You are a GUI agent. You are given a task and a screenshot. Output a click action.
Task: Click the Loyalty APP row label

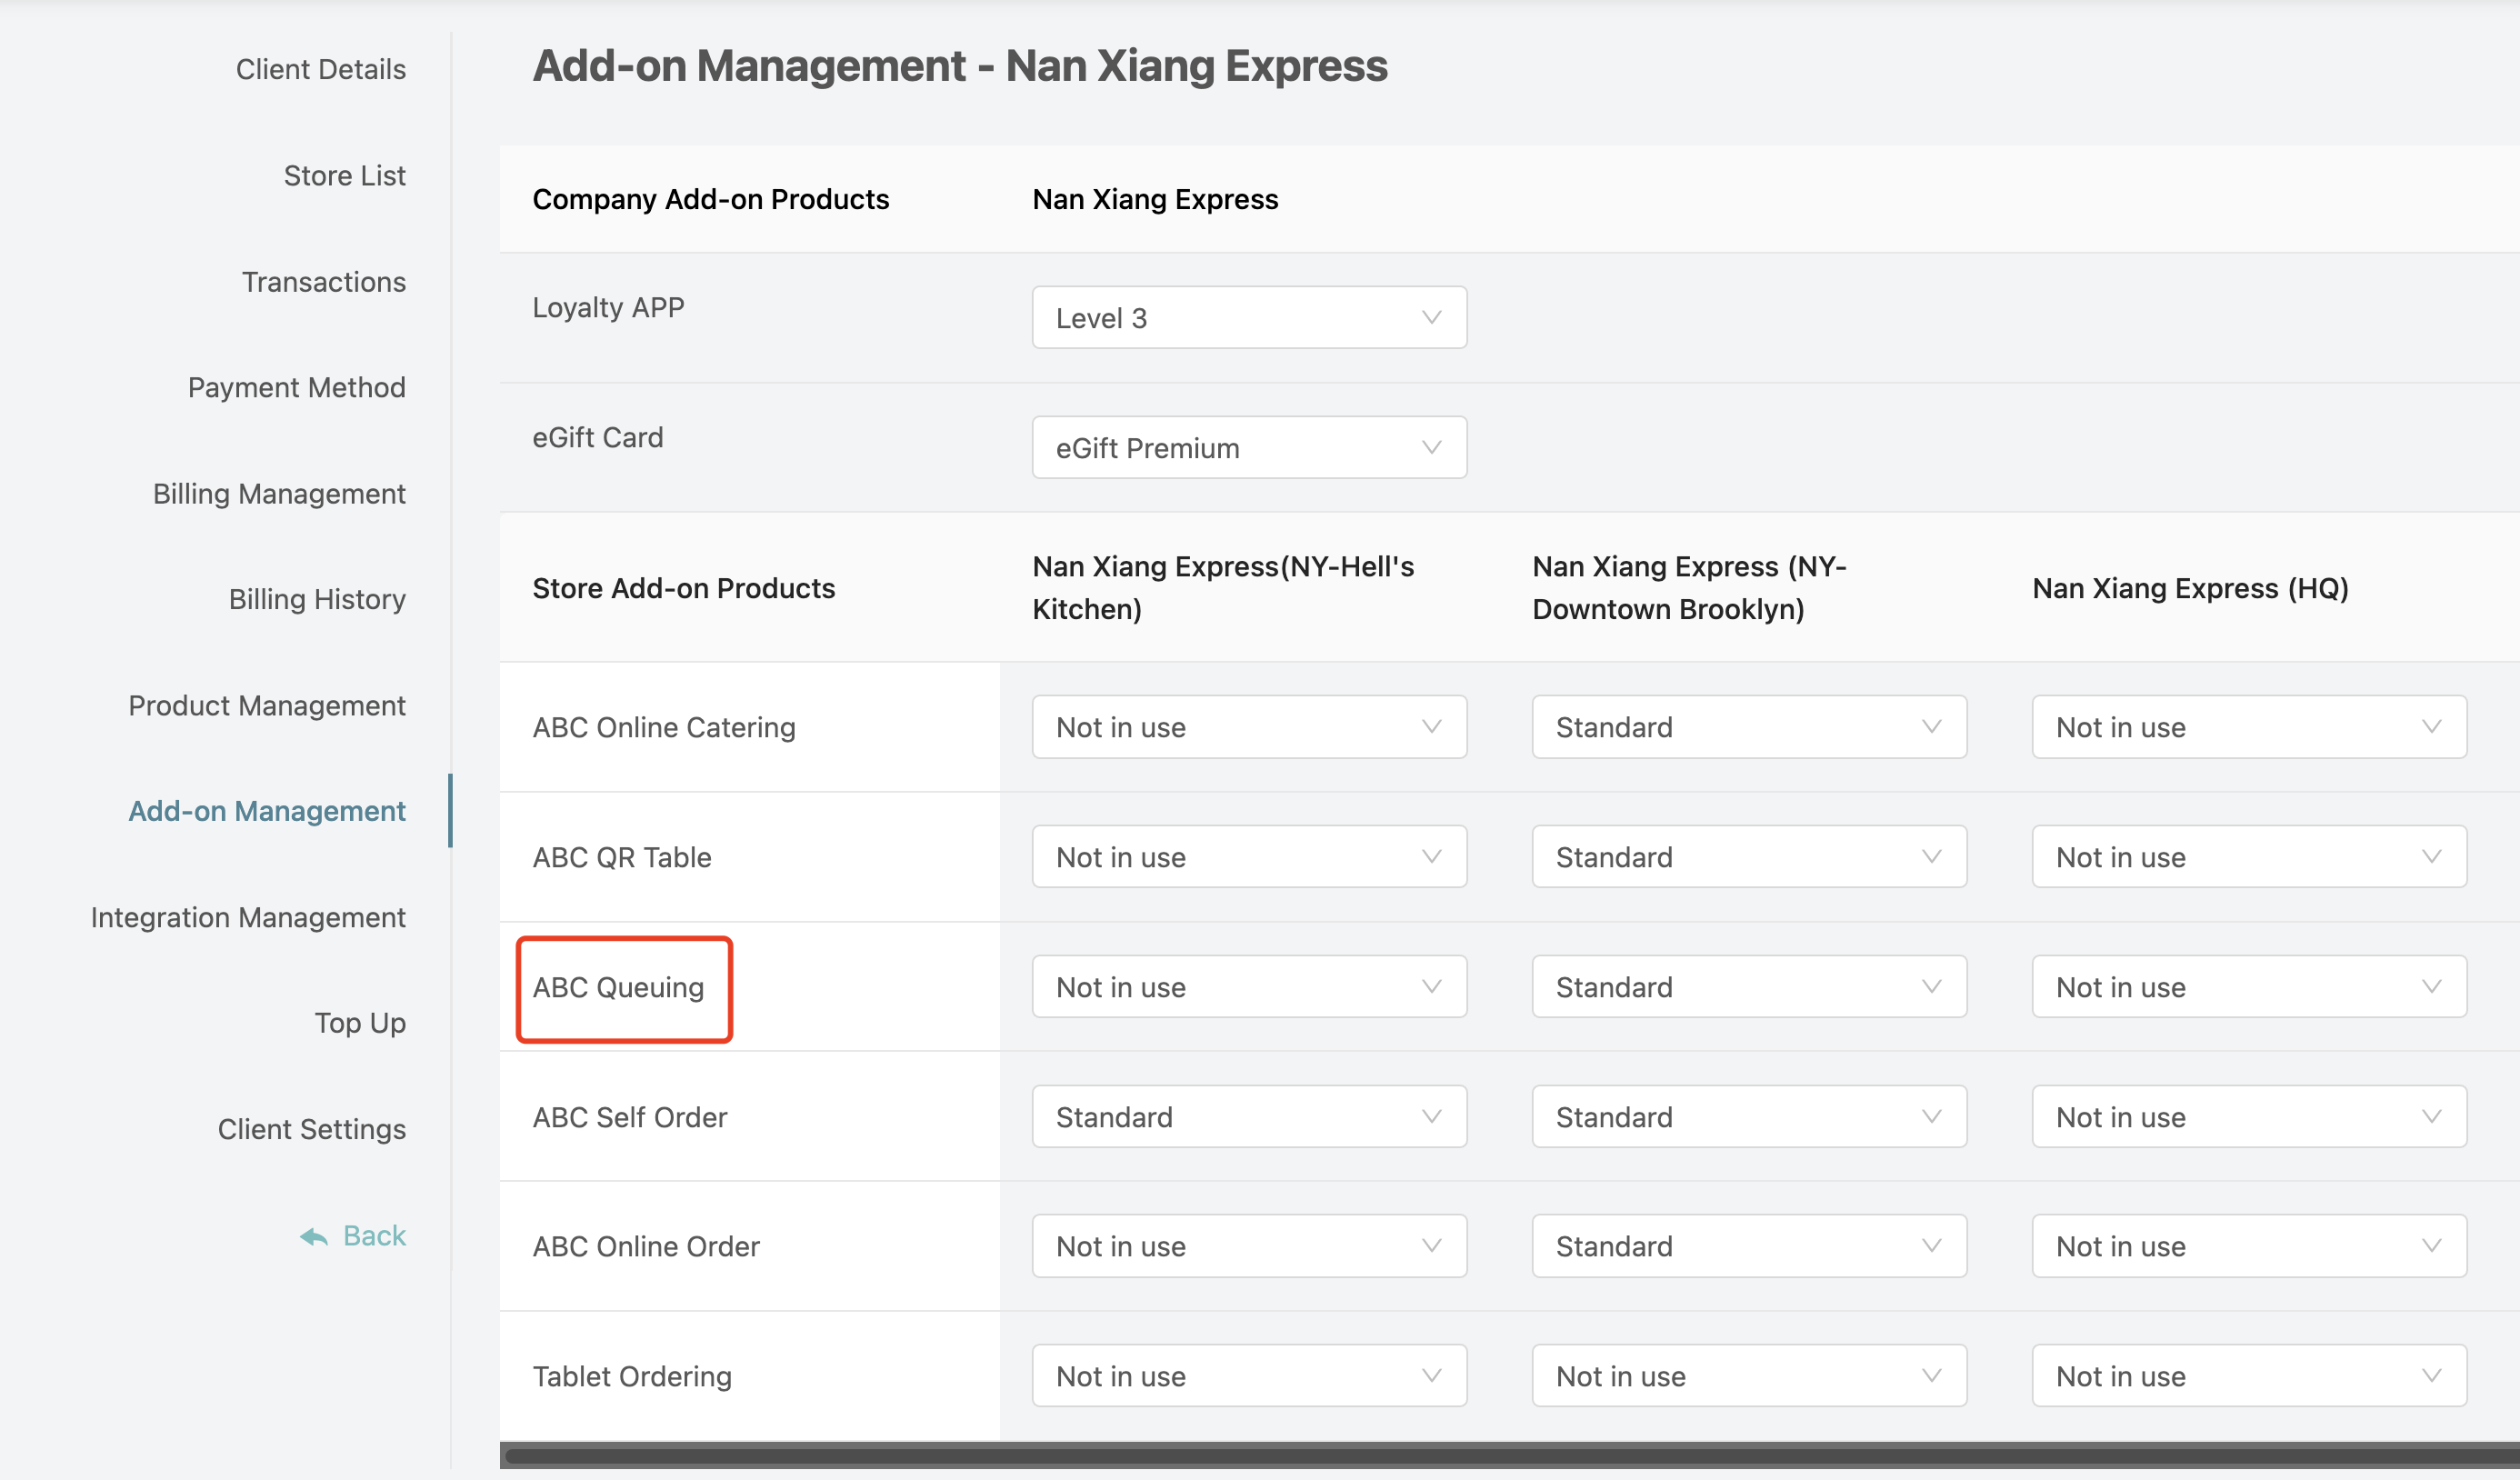pyautogui.click(x=608, y=307)
